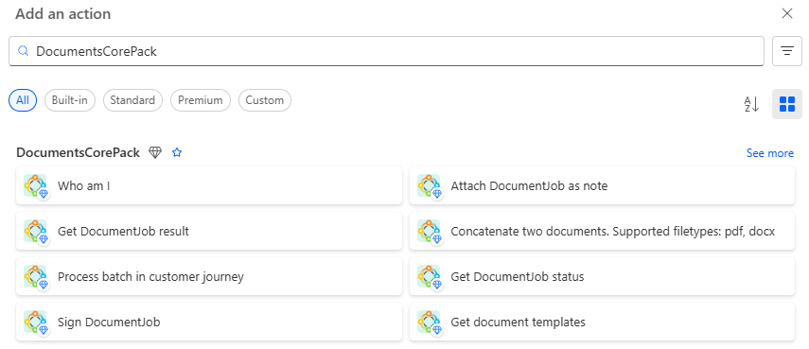Screen dimensions: 809x349
Task: Filter by Premium connectors
Action: [x=201, y=100]
